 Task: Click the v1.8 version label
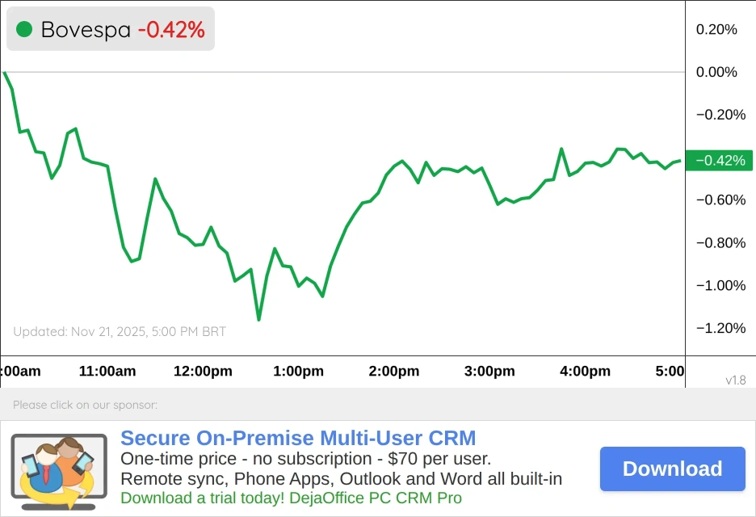tap(736, 380)
